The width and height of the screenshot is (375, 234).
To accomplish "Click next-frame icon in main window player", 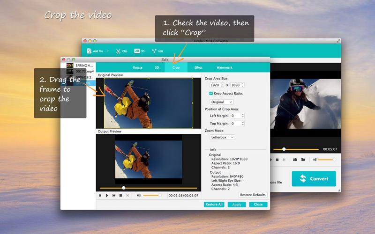I will [x=284, y=160].
